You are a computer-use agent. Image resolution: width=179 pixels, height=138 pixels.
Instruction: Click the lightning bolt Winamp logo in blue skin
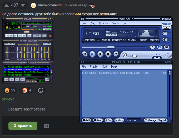167,55
